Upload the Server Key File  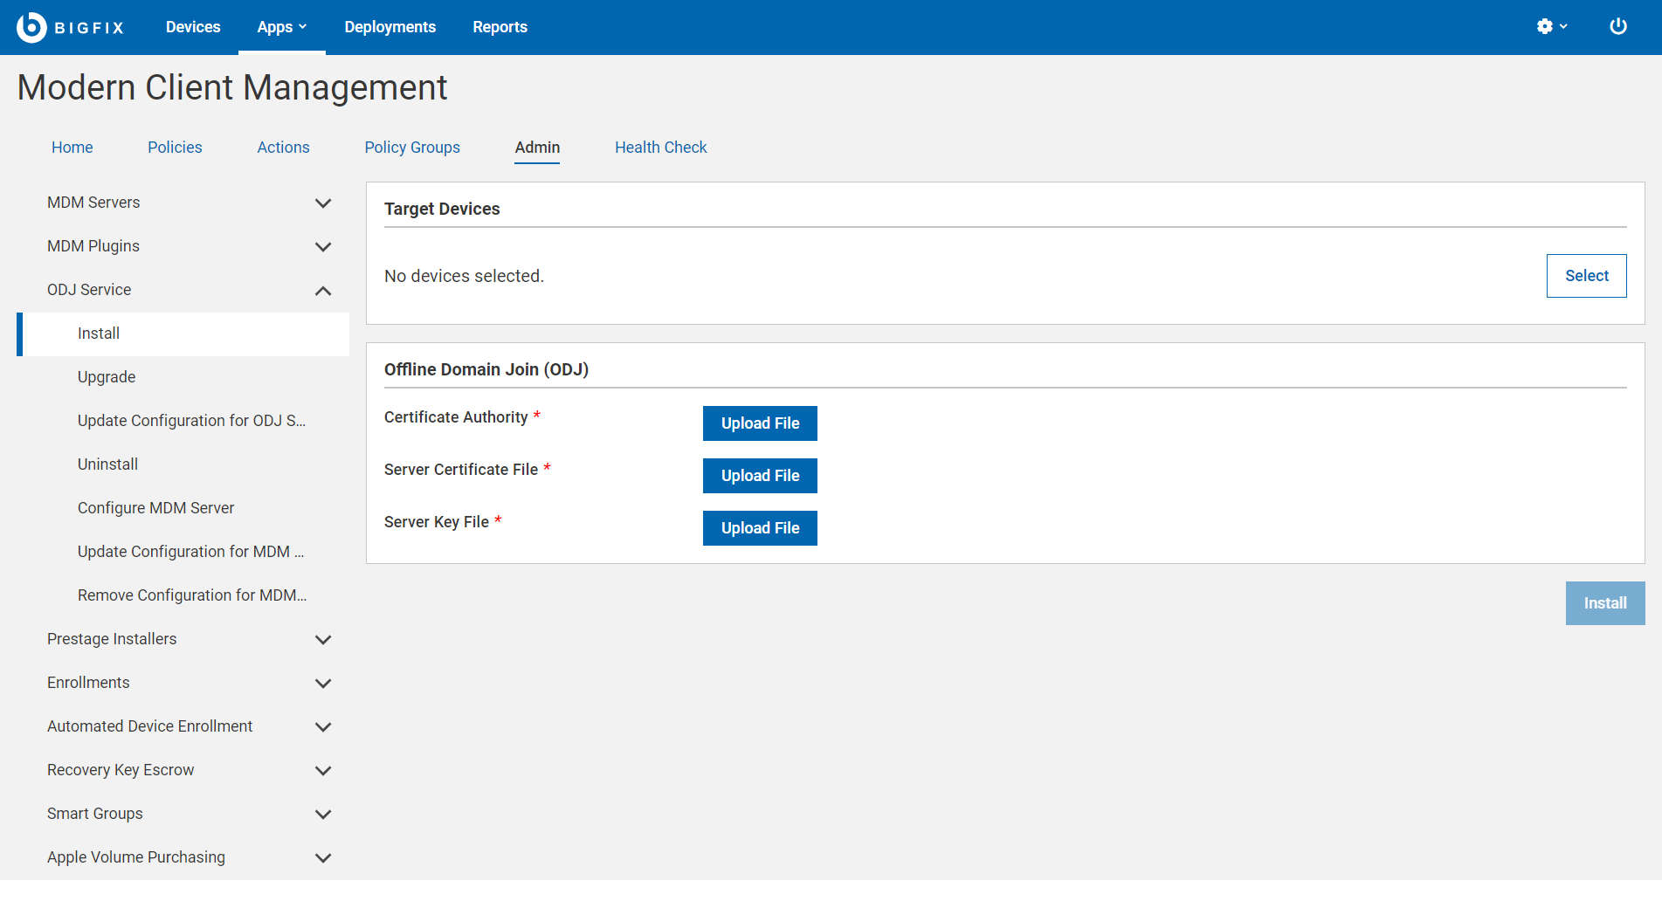click(760, 528)
